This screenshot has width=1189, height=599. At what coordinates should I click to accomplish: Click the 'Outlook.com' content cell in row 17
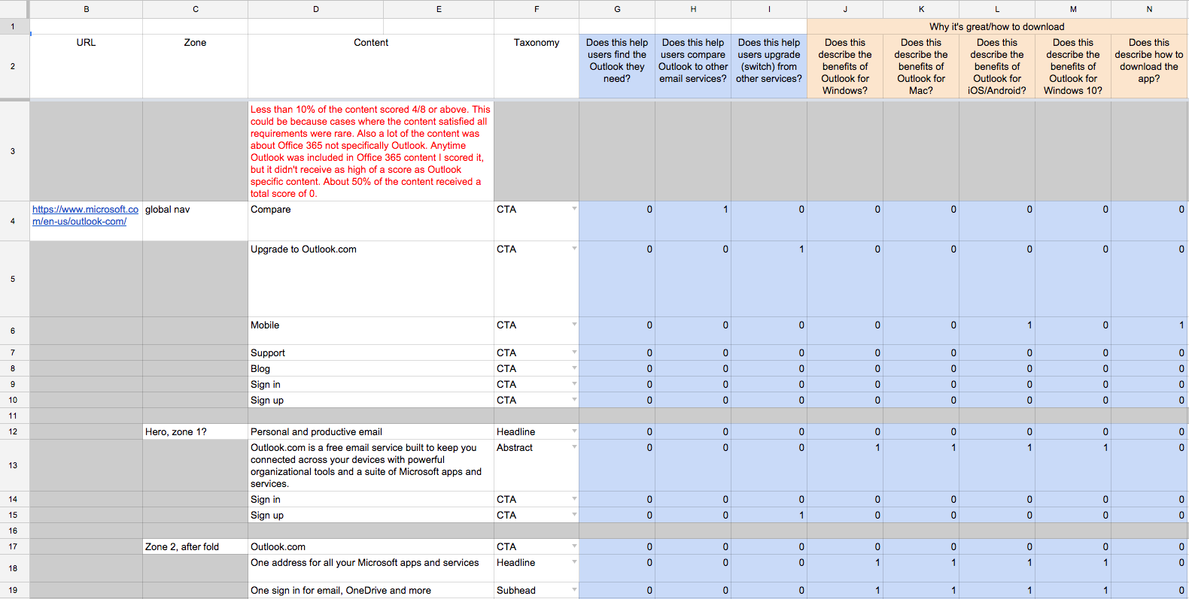(x=371, y=546)
